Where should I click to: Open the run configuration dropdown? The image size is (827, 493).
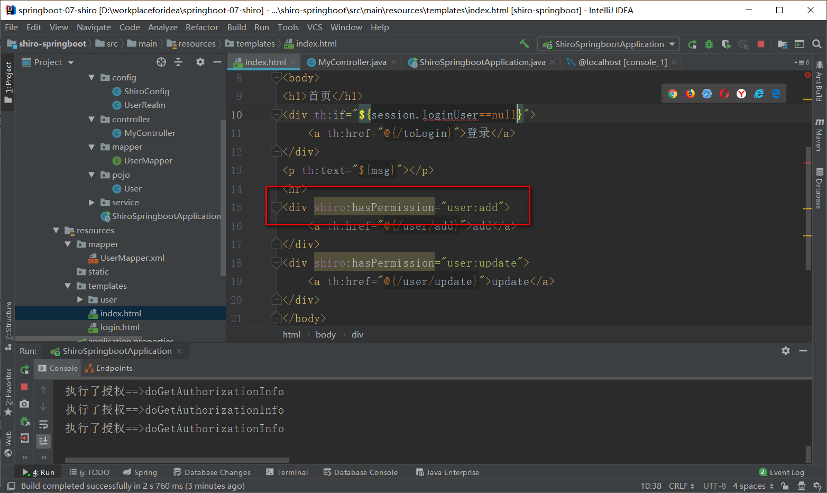point(608,44)
